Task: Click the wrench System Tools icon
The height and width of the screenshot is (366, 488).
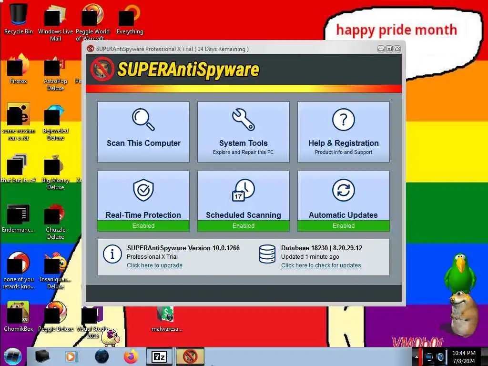Action: [x=244, y=119]
